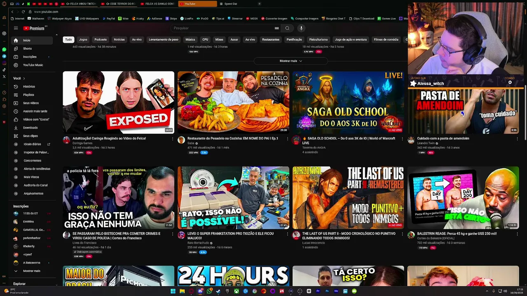Open the Rato Borrachudo channel avatar
Image resolution: width=527 pixels, height=296 pixels.
(x=181, y=235)
